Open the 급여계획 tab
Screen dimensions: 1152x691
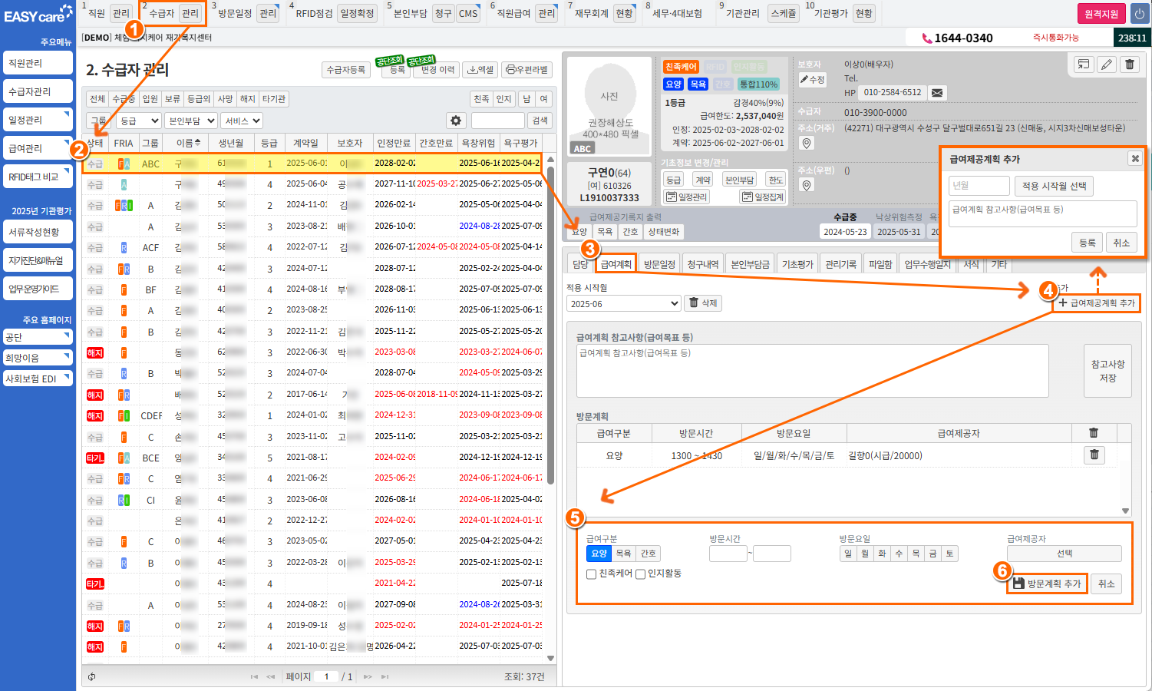tap(616, 264)
